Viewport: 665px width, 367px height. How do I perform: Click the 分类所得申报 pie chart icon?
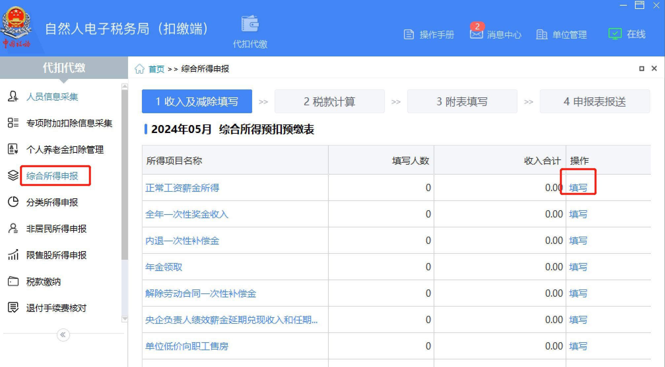(13, 202)
